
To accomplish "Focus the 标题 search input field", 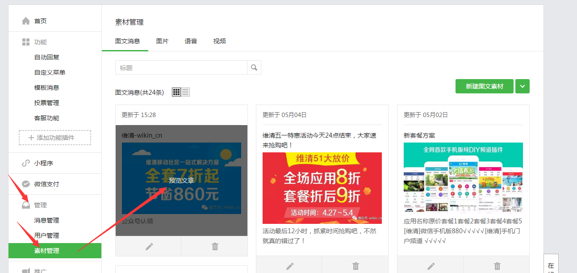I will tap(181, 67).
